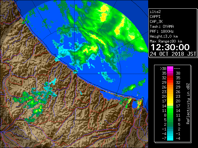Screen dimensions: 198x148
Task: Click the 'Max Range:80 km' text
Action: coord(166,41)
